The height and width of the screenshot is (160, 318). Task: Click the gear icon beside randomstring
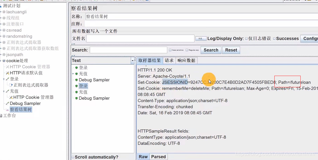coord(4,36)
